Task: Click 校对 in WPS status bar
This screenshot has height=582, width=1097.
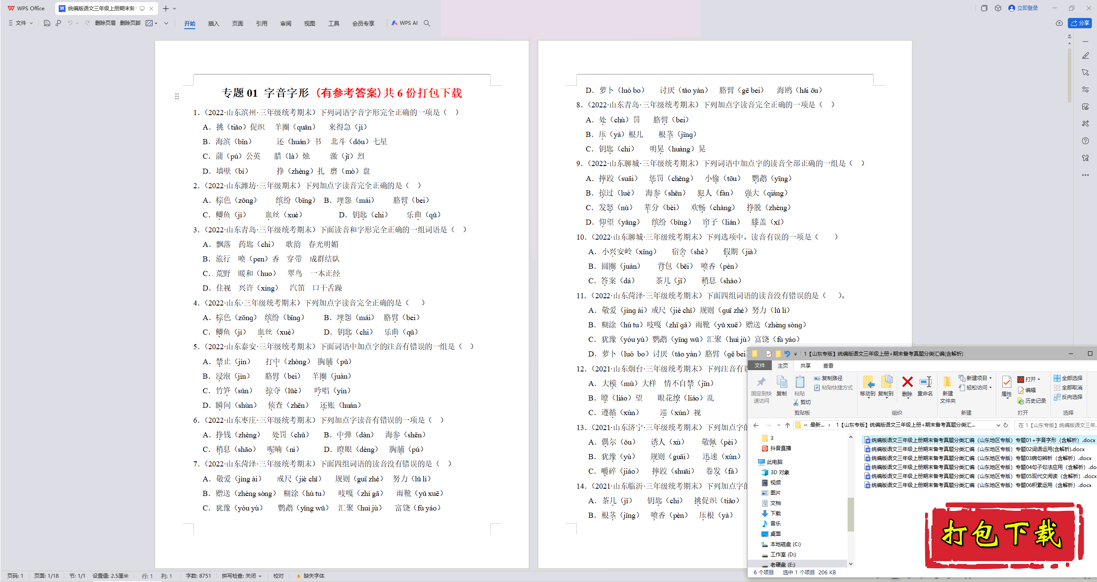Action: 279,576
